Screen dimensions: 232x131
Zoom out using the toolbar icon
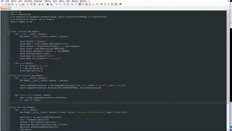click(x=59, y=4)
